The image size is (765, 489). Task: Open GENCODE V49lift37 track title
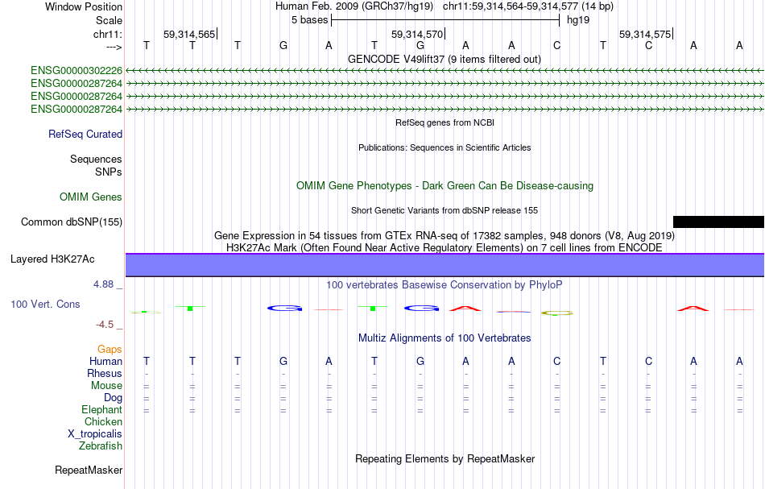point(444,59)
